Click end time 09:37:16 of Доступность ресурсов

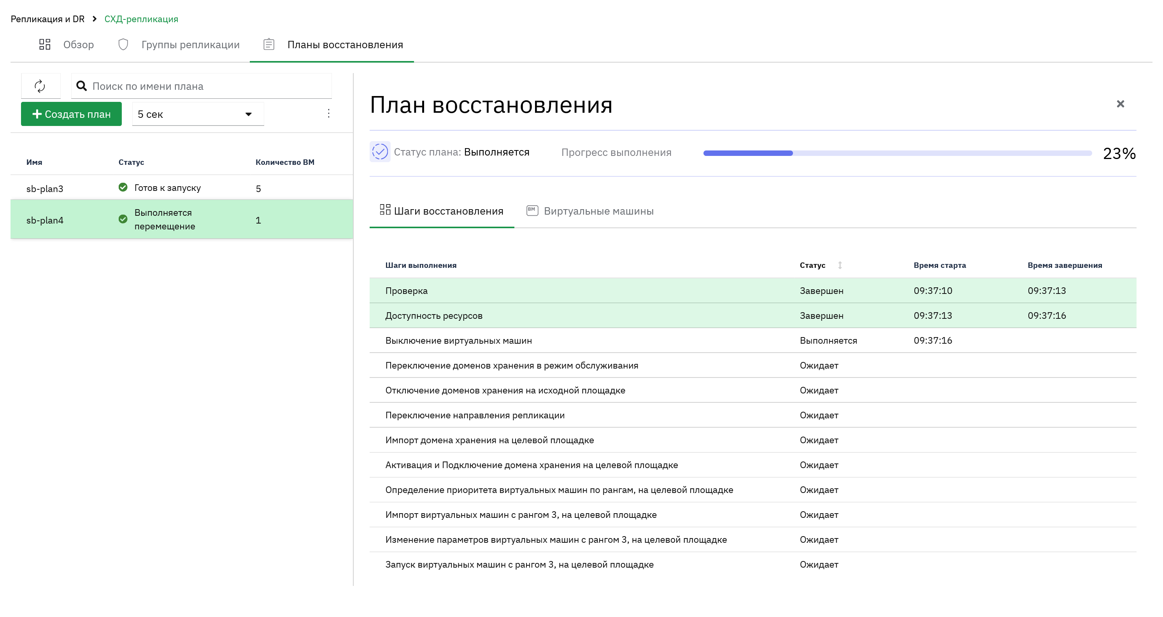coord(1047,315)
